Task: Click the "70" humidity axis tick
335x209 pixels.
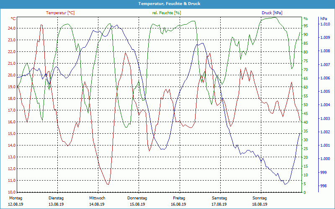Action: point(306,70)
